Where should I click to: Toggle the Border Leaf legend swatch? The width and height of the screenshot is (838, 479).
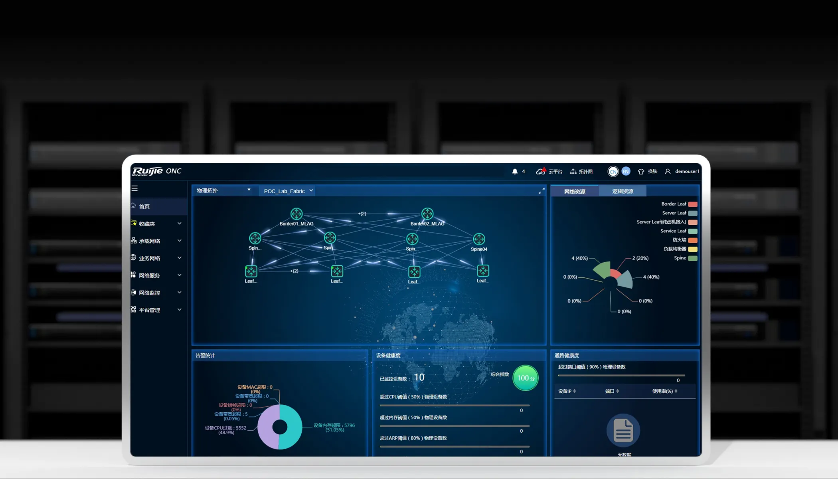(693, 204)
